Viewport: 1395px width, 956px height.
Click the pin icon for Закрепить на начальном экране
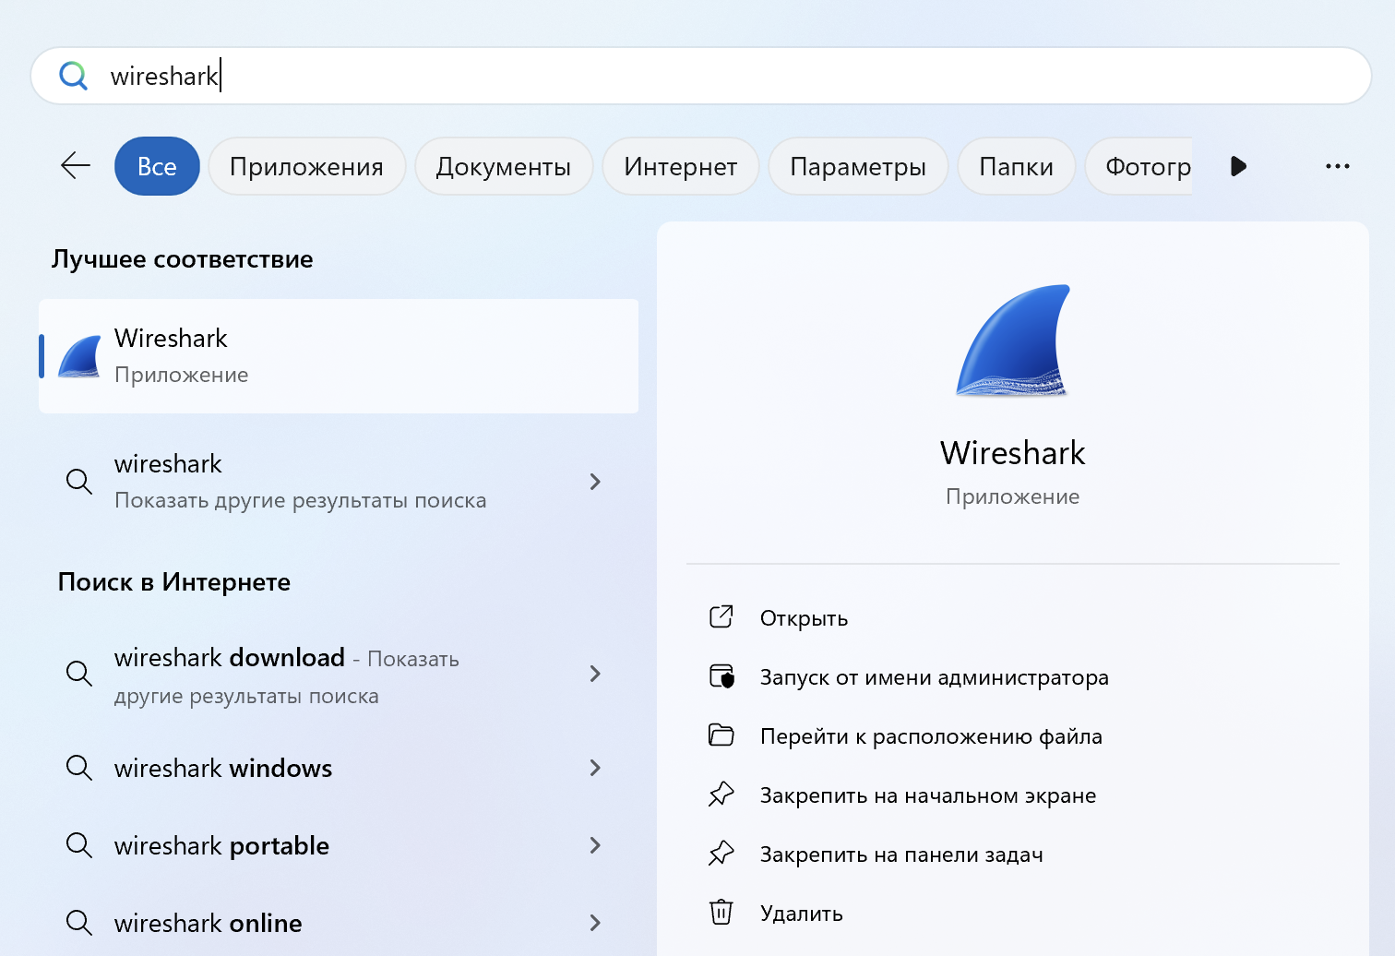723,794
